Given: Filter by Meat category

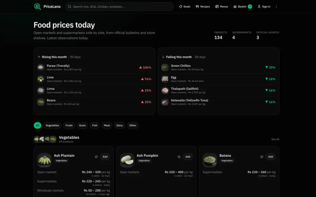Looking at the screenshot, I should click(107, 126).
